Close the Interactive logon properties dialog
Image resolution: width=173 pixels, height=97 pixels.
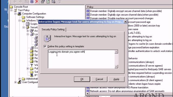pos(125,22)
